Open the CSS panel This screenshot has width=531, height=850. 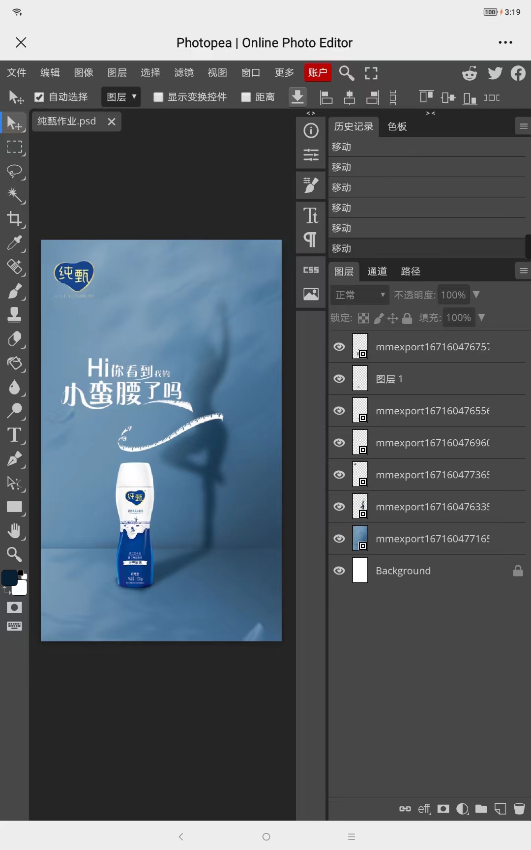[311, 270]
